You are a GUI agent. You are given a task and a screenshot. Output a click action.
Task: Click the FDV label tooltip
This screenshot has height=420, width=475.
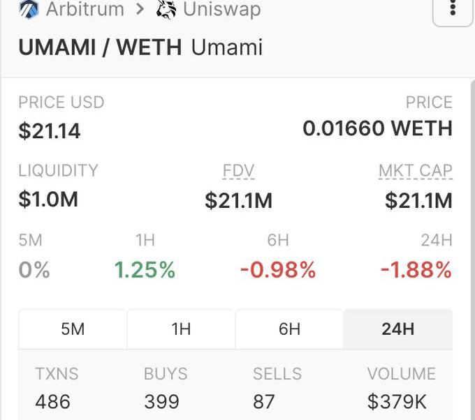pyautogui.click(x=238, y=171)
